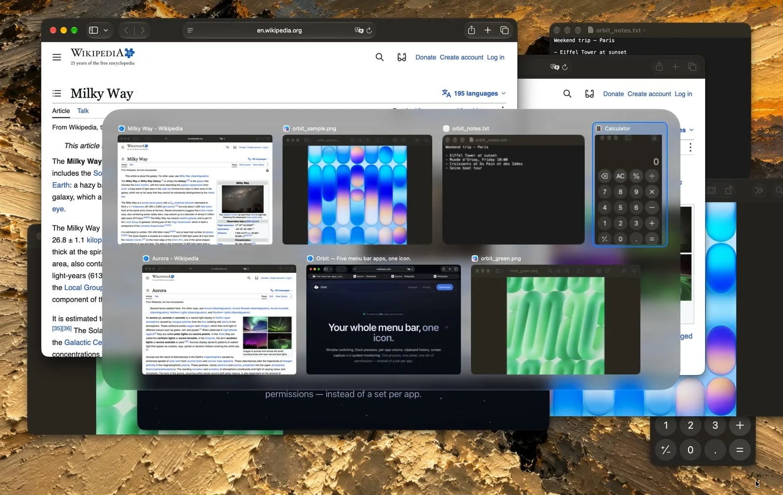Select the Aurora - Wikipedia switcher thumbnail
783x495 pixels.
[x=219, y=320]
